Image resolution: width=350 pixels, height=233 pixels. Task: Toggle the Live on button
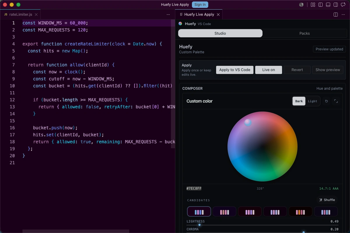click(269, 70)
